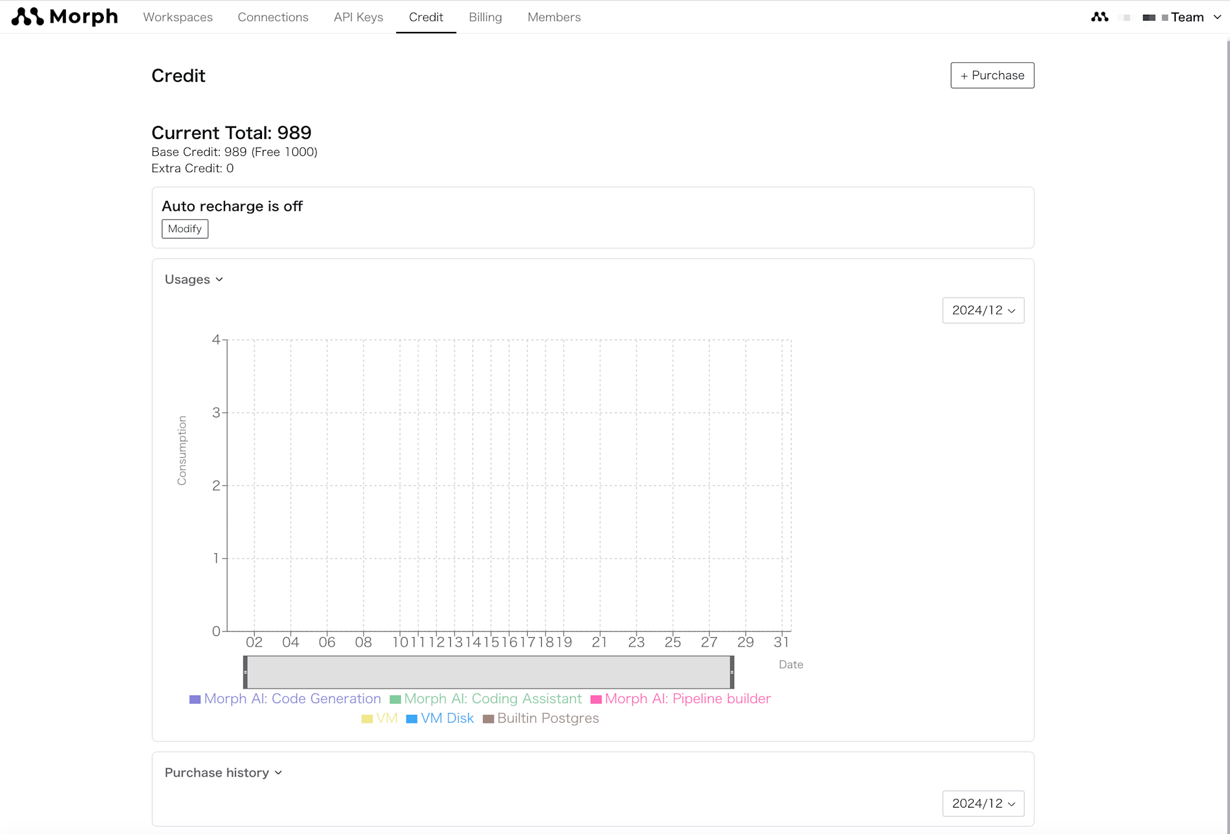Screen dimensions: 1230x834
Task: Click the Base Credit: 989 line
Action: [x=234, y=152]
